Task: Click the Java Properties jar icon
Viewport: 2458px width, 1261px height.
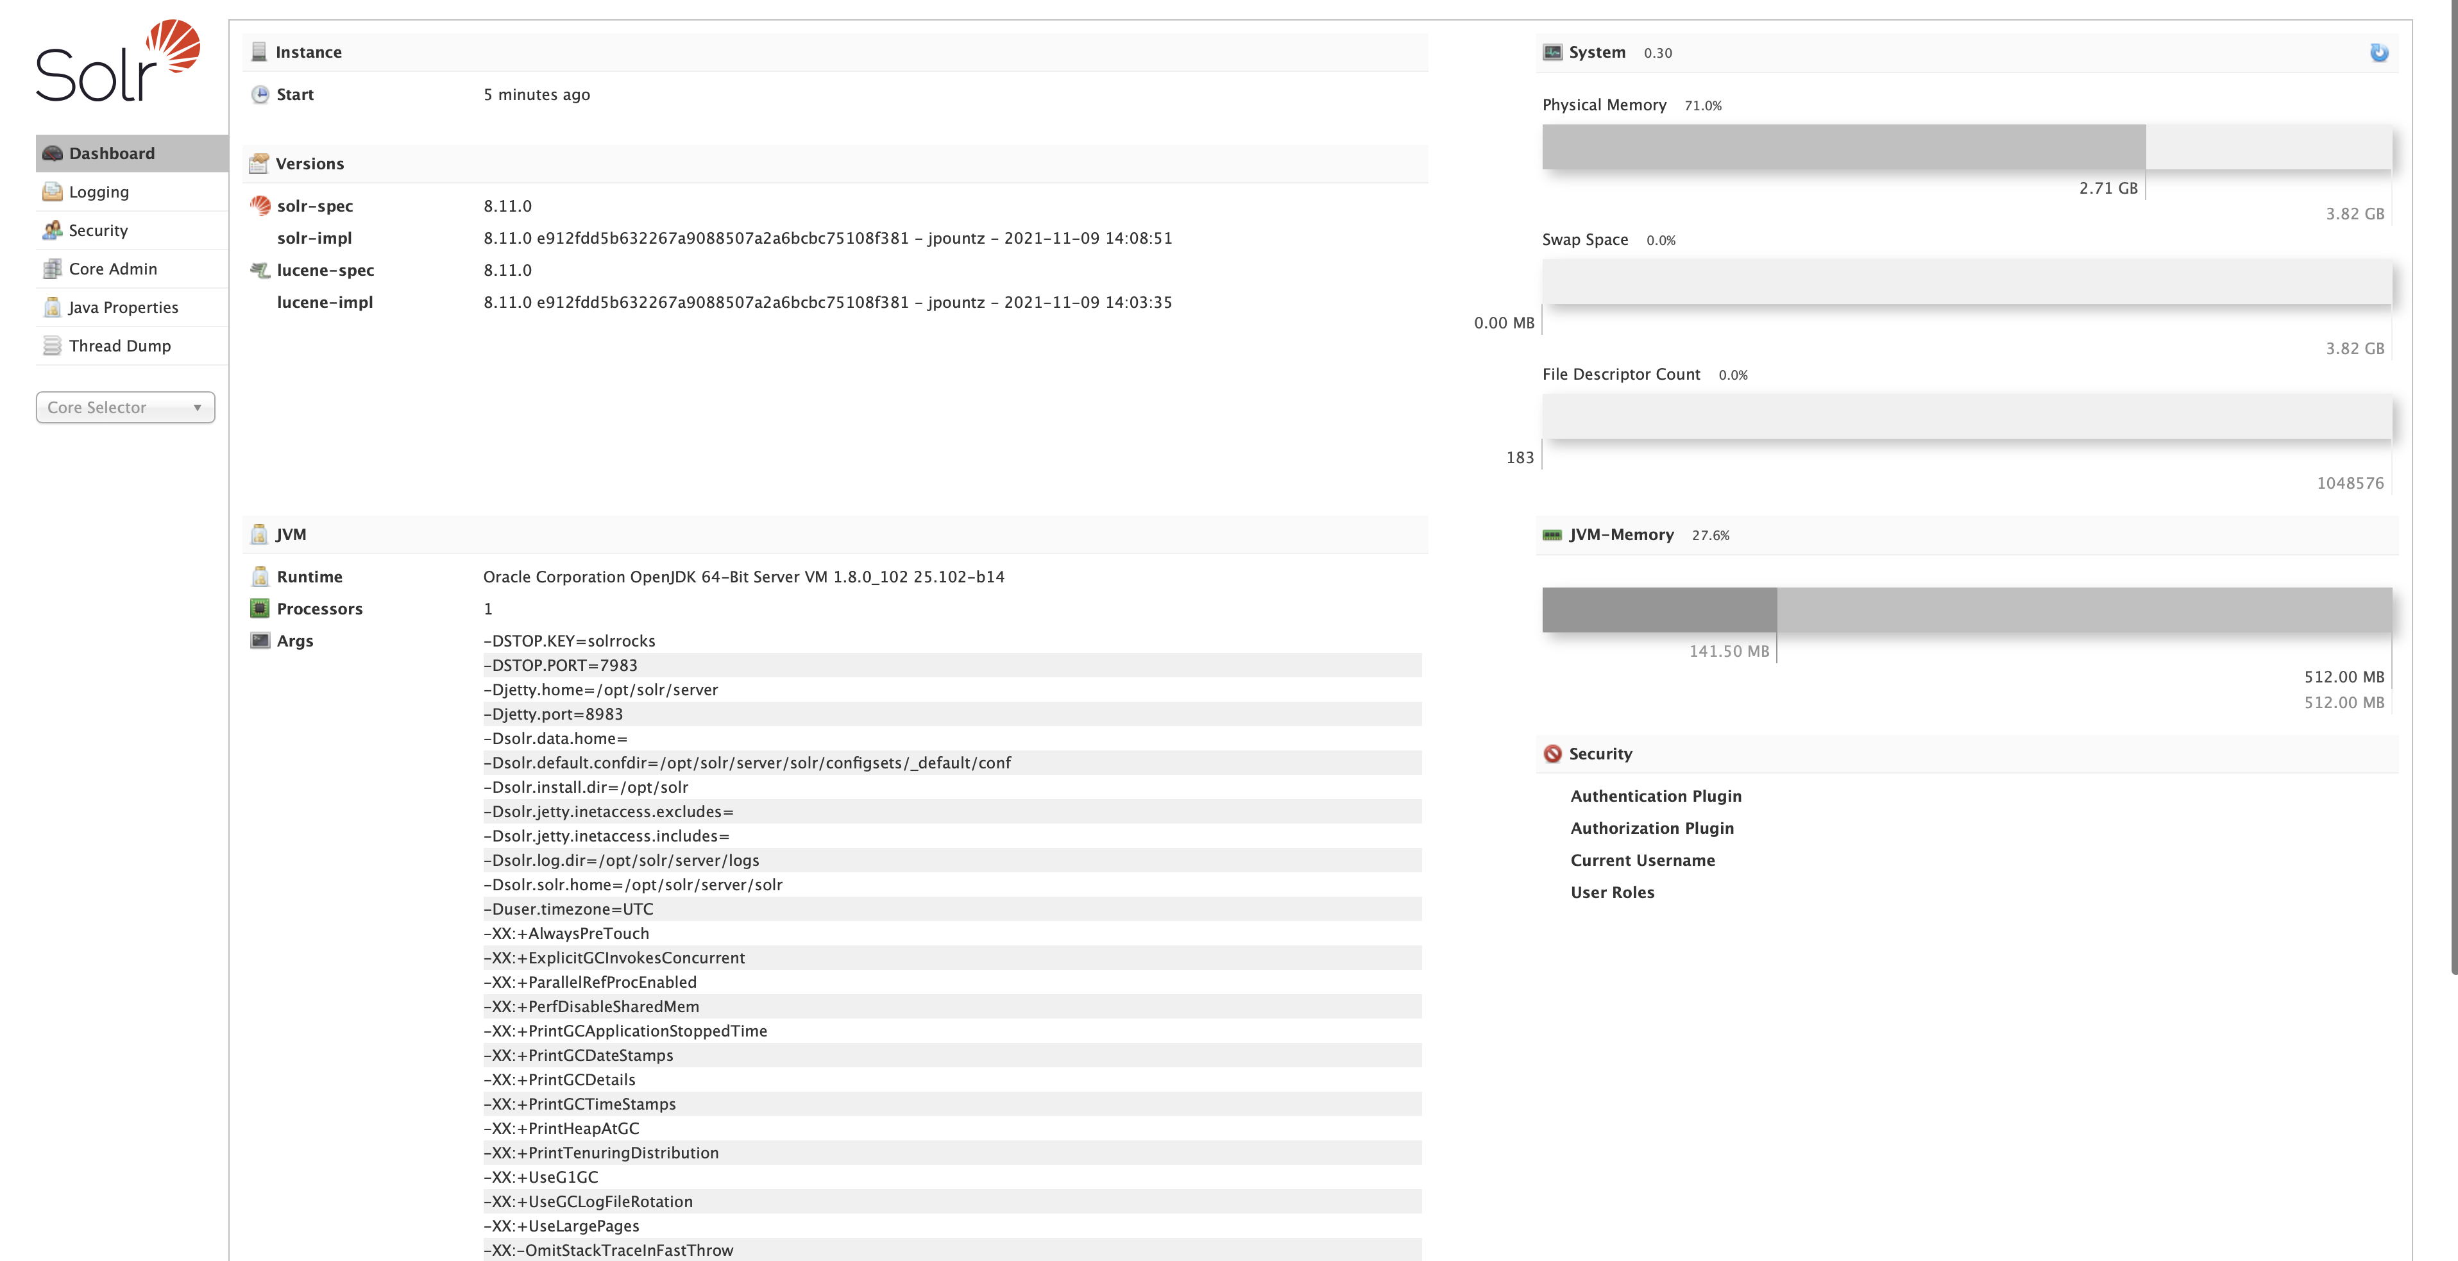Action: coord(53,307)
